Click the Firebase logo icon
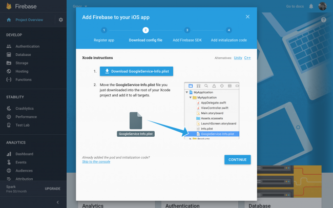Screen dimensions: 333x208 [x=9, y=6]
